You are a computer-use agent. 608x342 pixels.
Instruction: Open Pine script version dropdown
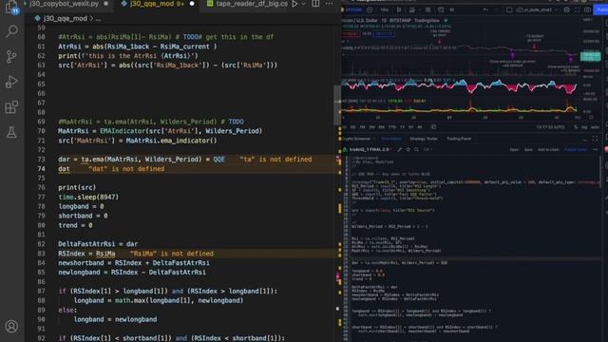tap(428, 150)
